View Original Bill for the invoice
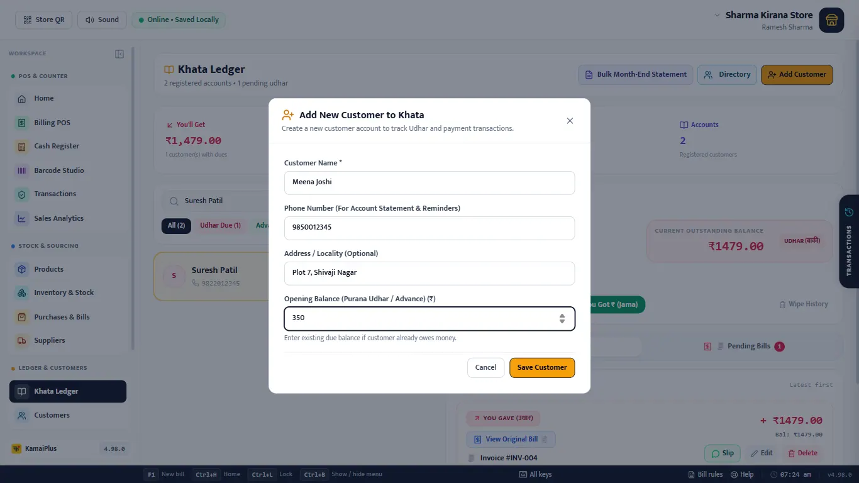 coord(511,440)
